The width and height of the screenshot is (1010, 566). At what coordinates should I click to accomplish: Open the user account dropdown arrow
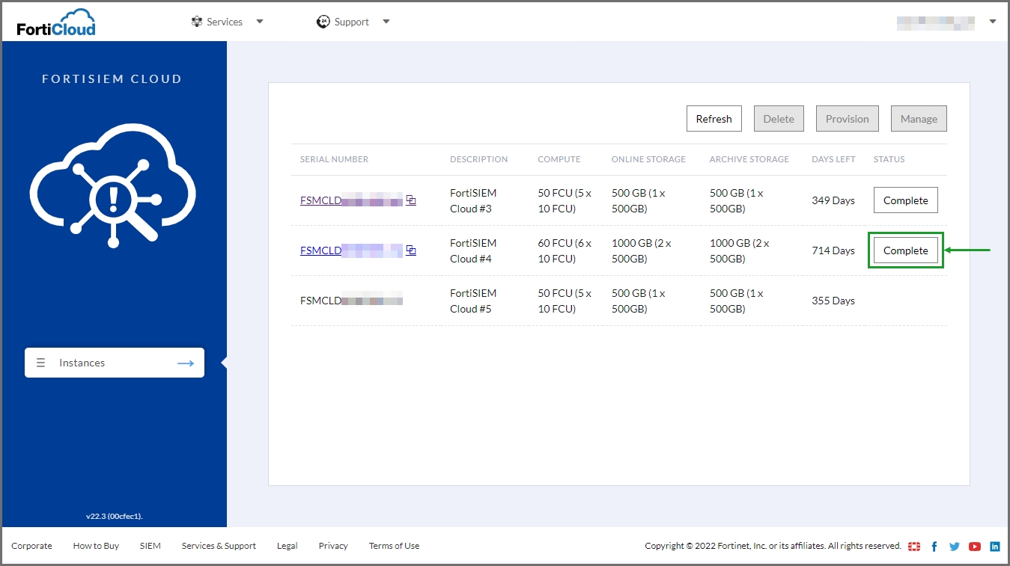[993, 22]
